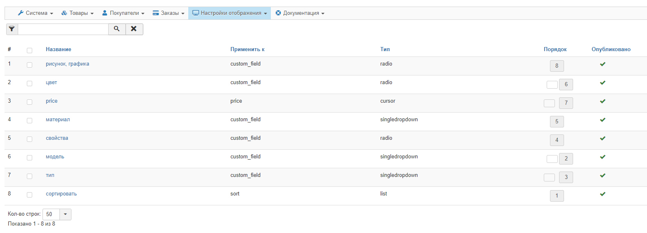Screen dimensions: 647x233
Task: Toggle published status of материал row
Action: point(602,120)
